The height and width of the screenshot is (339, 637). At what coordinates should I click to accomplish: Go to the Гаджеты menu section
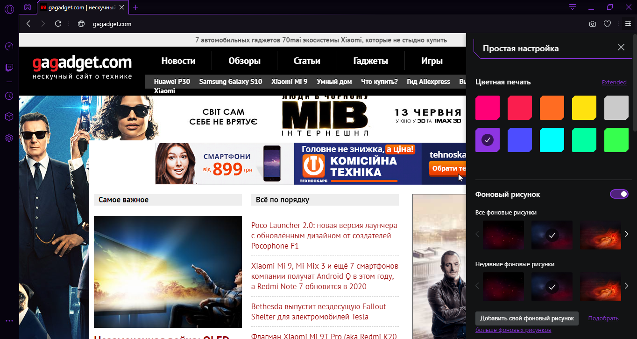click(370, 61)
